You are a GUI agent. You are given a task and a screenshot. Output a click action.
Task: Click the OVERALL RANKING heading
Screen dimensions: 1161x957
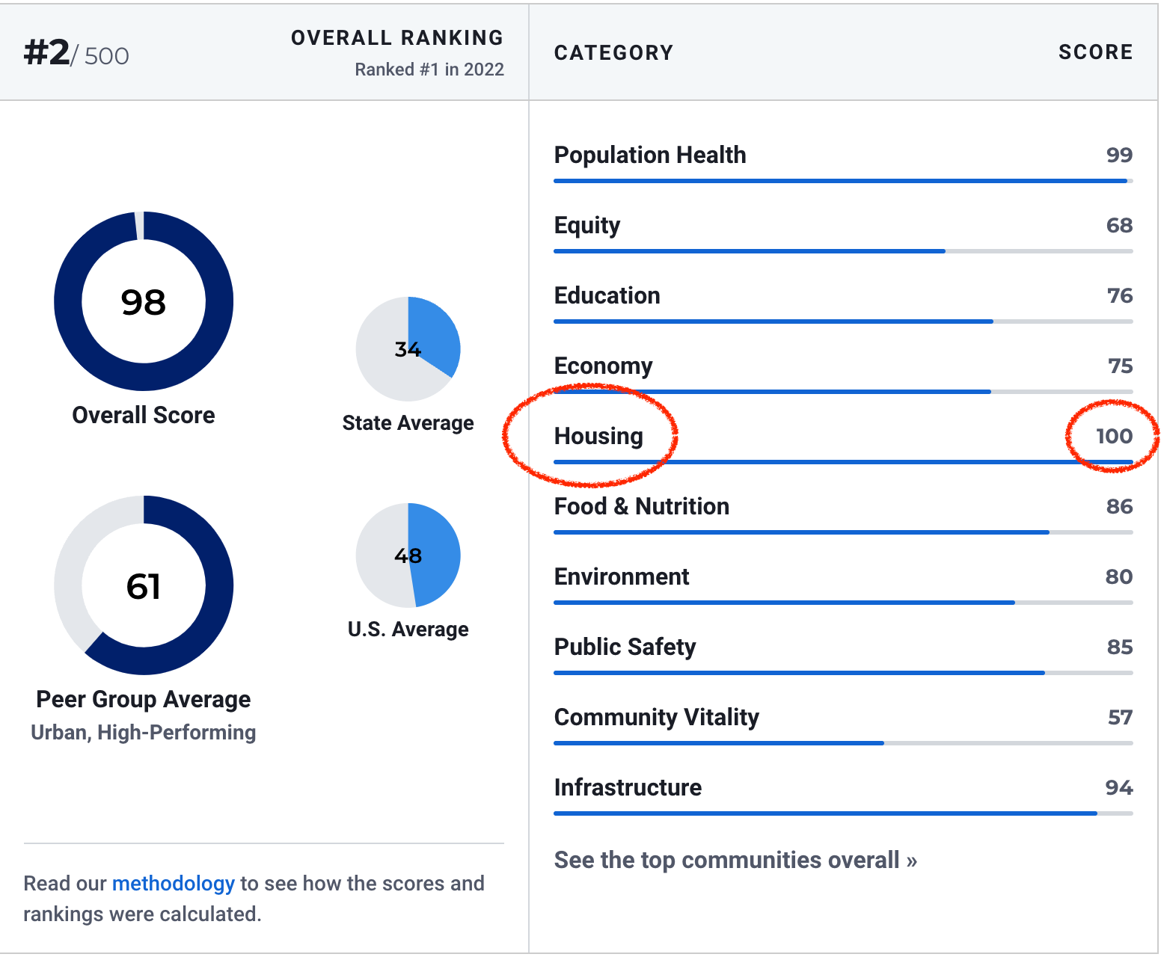tap(397, 38)
